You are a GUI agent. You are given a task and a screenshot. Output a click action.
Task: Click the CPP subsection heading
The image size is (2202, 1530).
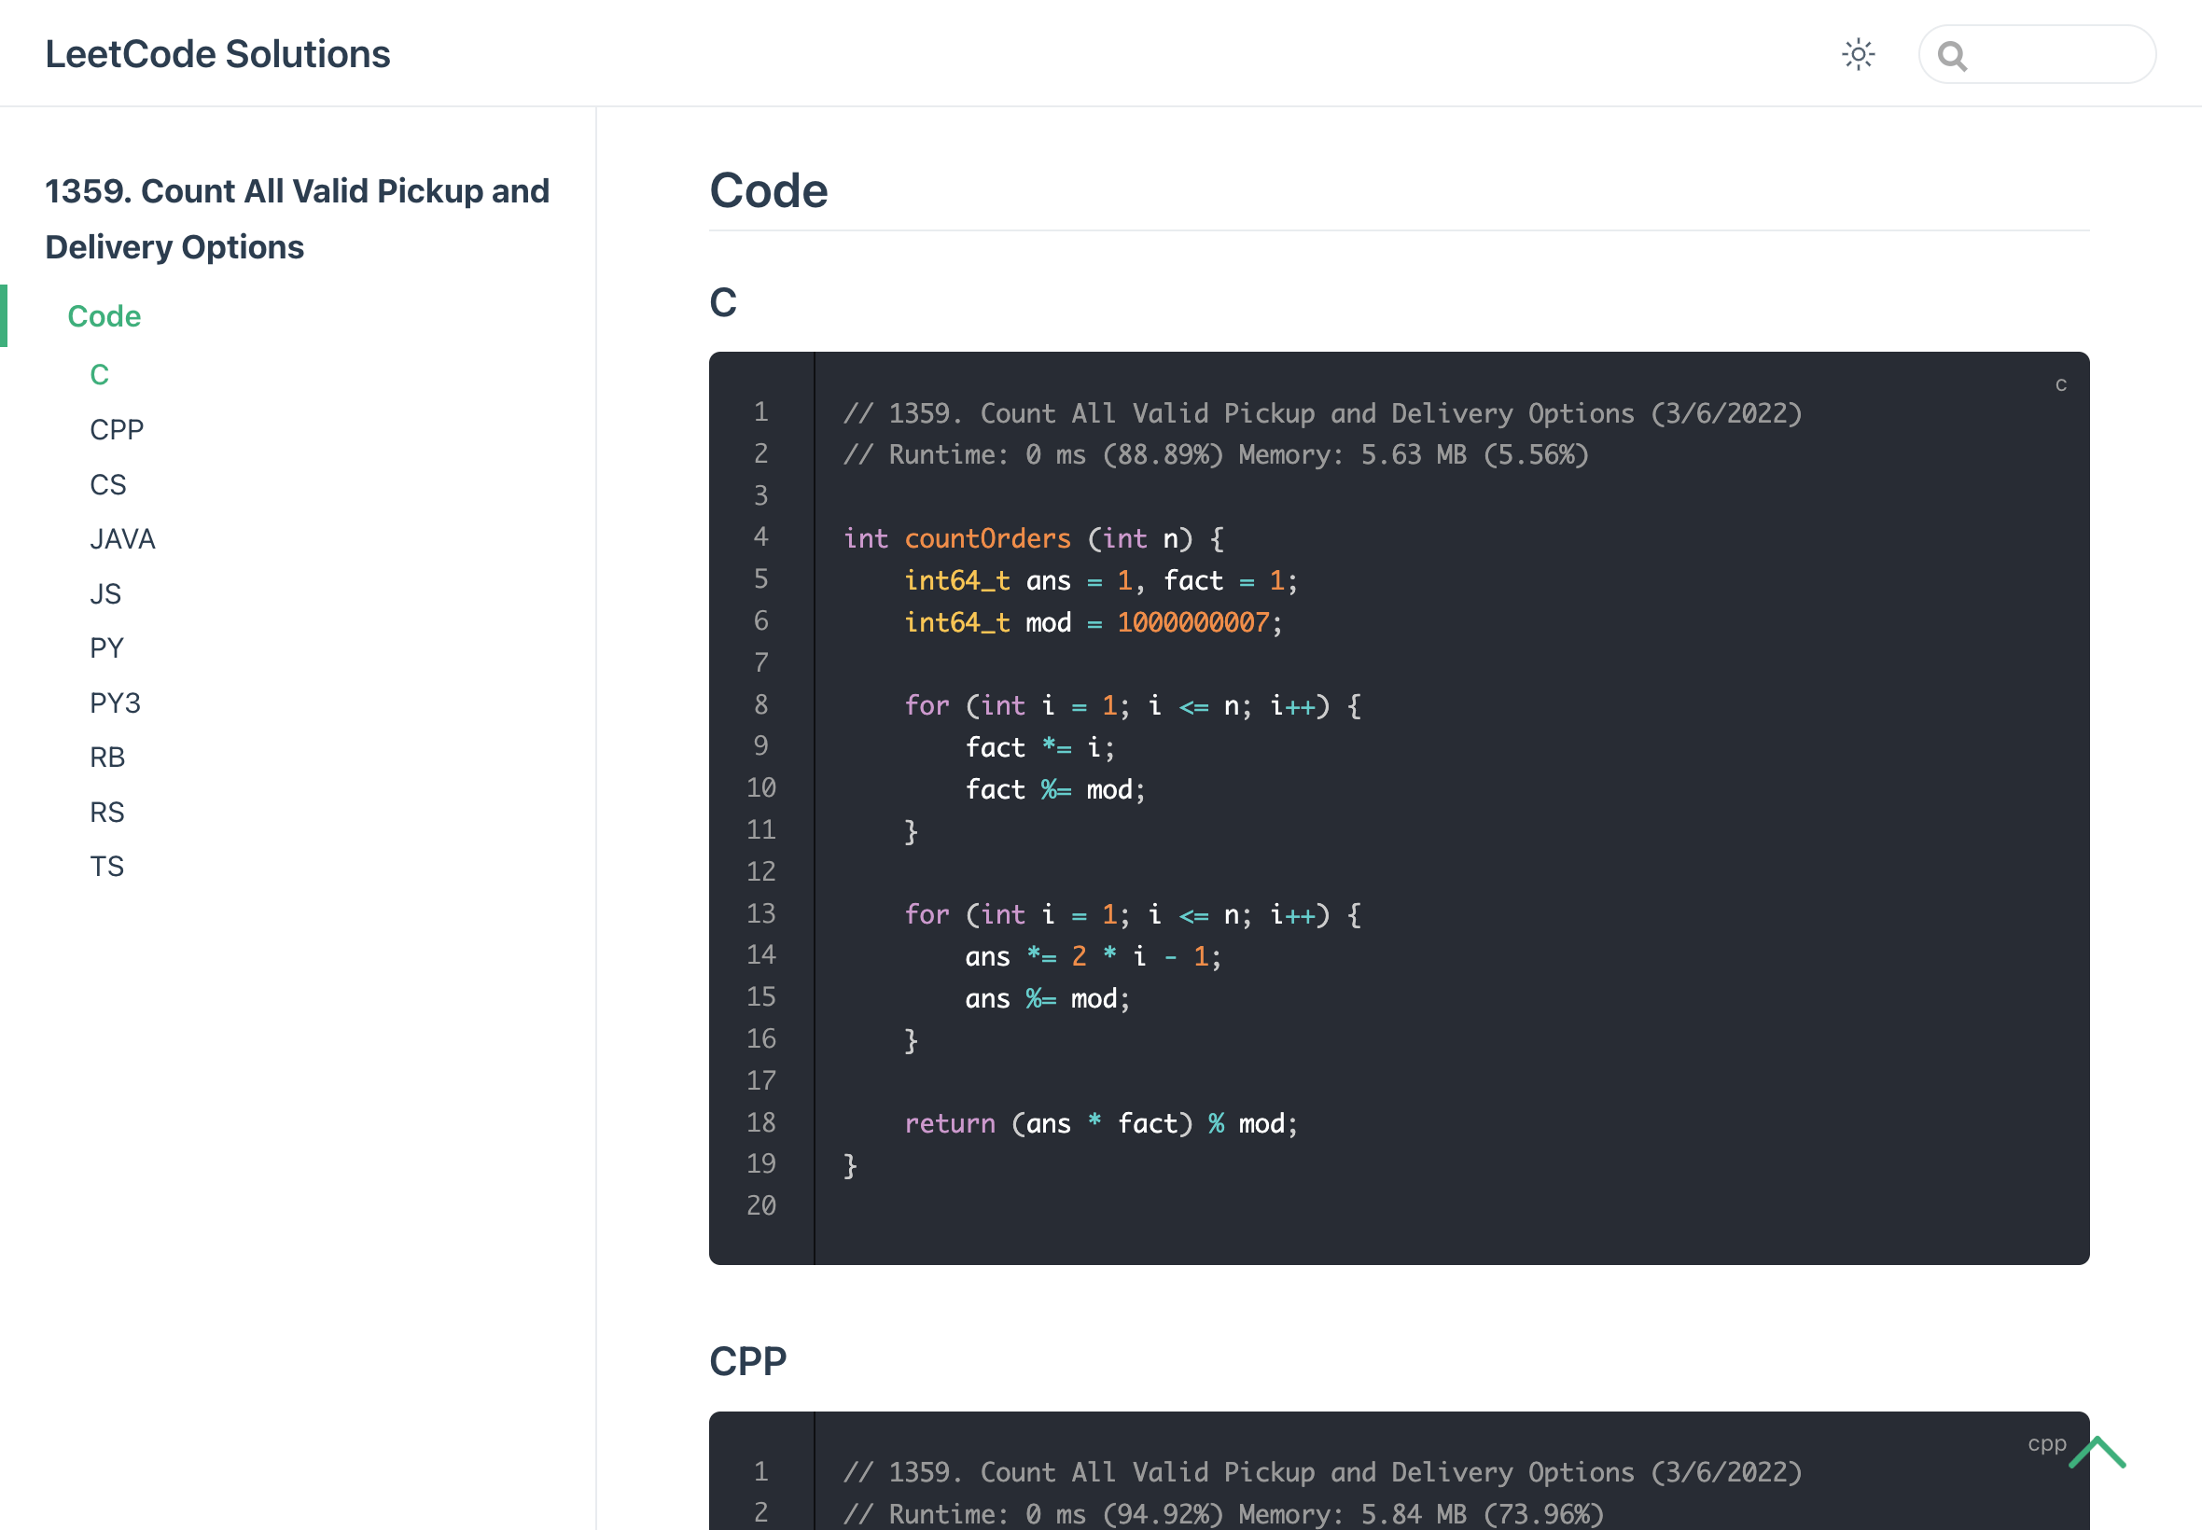pyautogui.click(x=747, y=1361)
